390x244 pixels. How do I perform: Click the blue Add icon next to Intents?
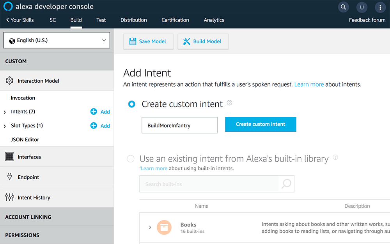click(x=94, y=112)
